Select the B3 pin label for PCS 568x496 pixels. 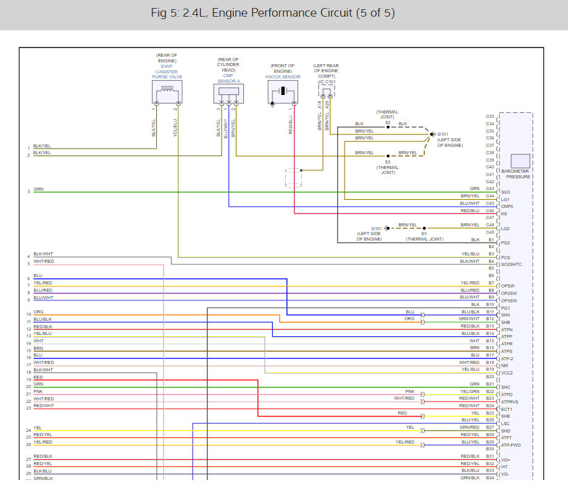pyautogui.click(x=491, y=254)
